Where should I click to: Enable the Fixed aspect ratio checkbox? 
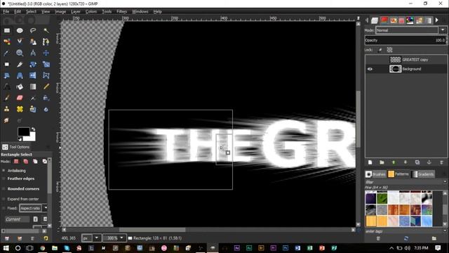[x=4, y=208]
